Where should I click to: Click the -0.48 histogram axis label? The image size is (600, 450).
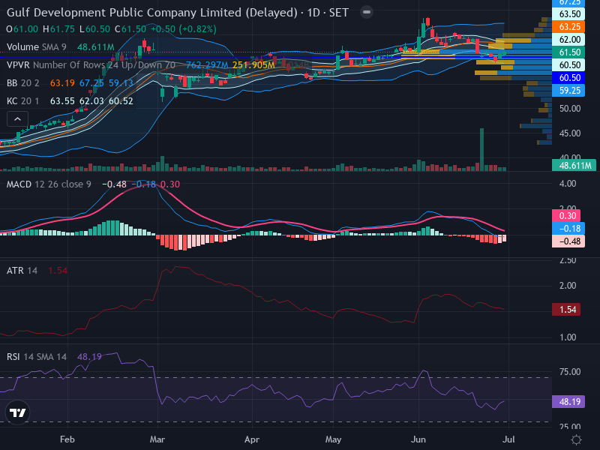(568, 241)
